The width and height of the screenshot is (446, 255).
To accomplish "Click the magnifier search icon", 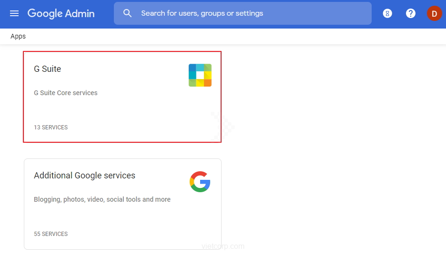I will [x=127, y=13].
